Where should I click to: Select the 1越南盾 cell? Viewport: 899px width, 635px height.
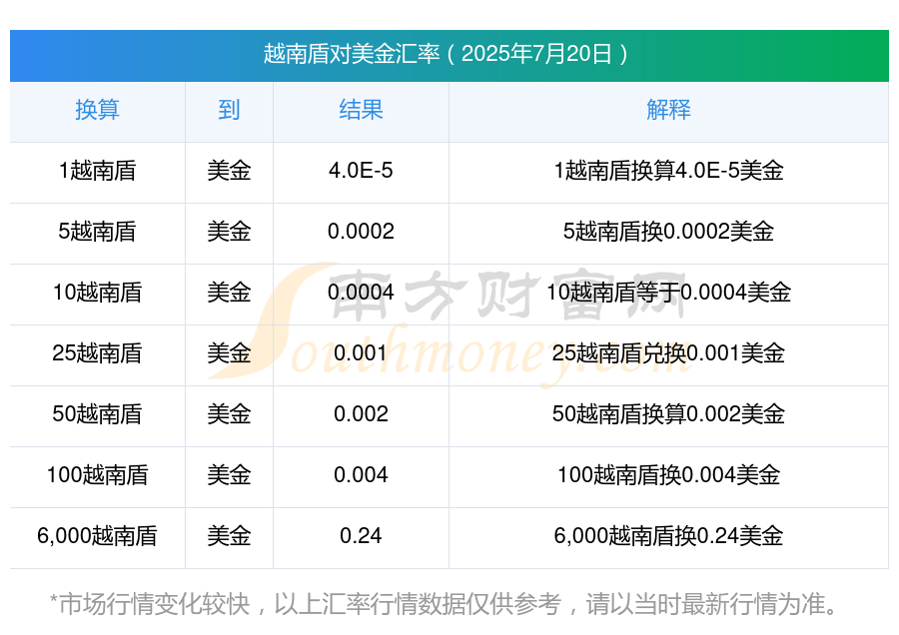[x=98, y=171]
